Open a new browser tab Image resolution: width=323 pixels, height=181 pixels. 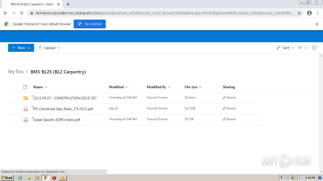[x=68, y=4]
